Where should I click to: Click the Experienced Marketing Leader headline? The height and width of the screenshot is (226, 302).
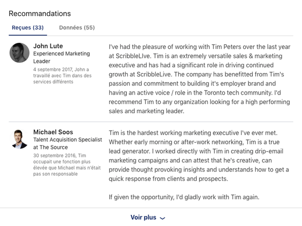click(x=61, y=57)
